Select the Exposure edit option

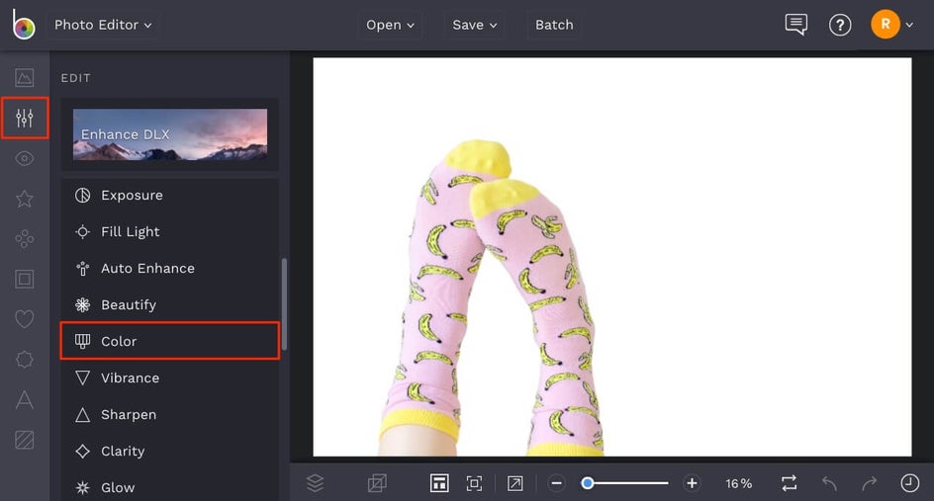[x=170, y=196]
